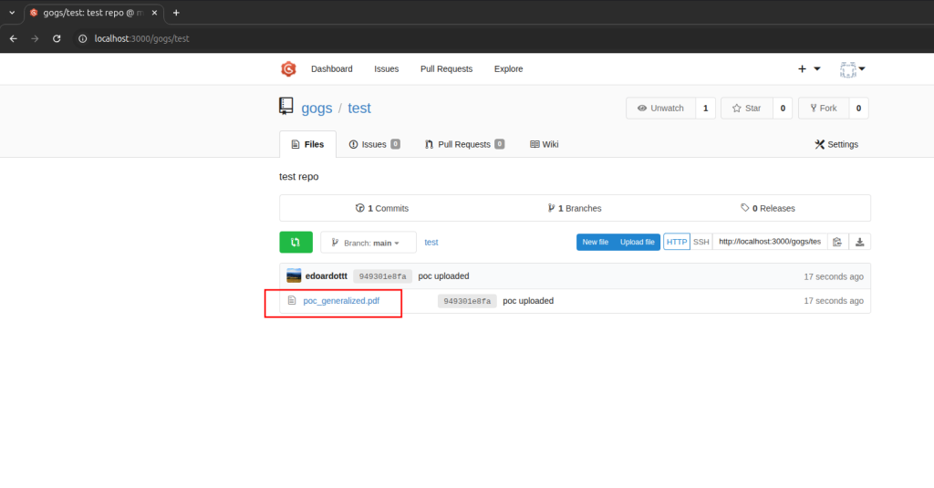Open the edoardottt author link
This screenshot has width=934, height=488.
pos(327,275)
